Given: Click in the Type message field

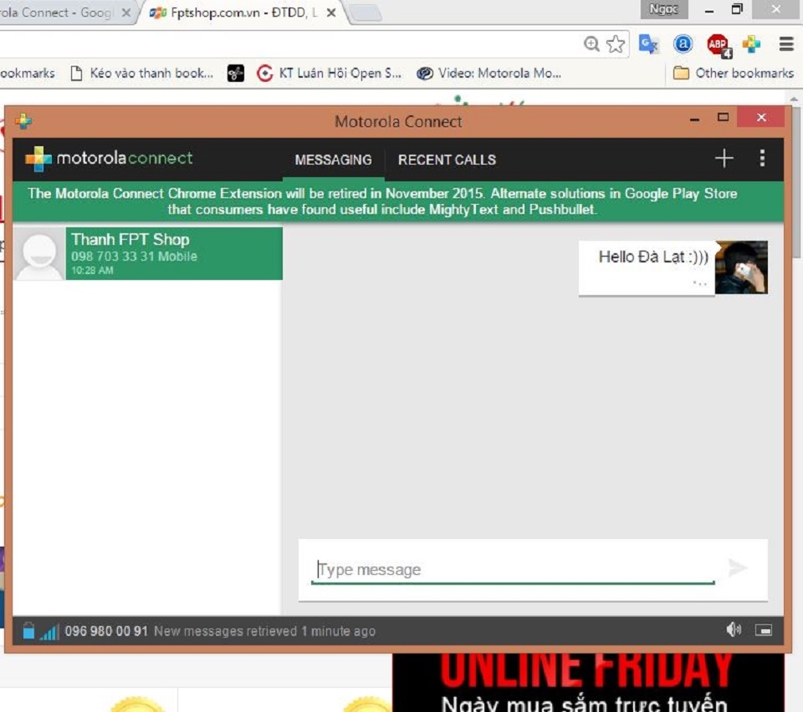Looking at the screenshot, I should [x=513, y=569].
